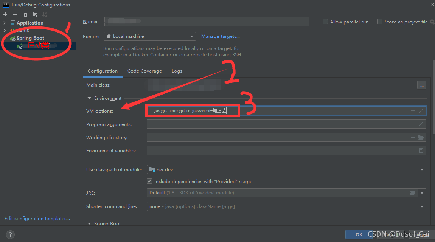The width and height of the screenshot is (435, 242).
Task: Insert macro in VM options field
Action: click(413, 111)
